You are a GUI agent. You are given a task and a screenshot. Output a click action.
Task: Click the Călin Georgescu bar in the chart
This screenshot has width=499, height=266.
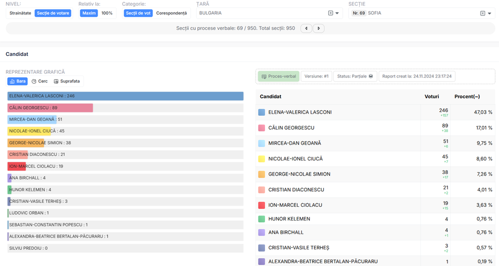tap(50, 108)
